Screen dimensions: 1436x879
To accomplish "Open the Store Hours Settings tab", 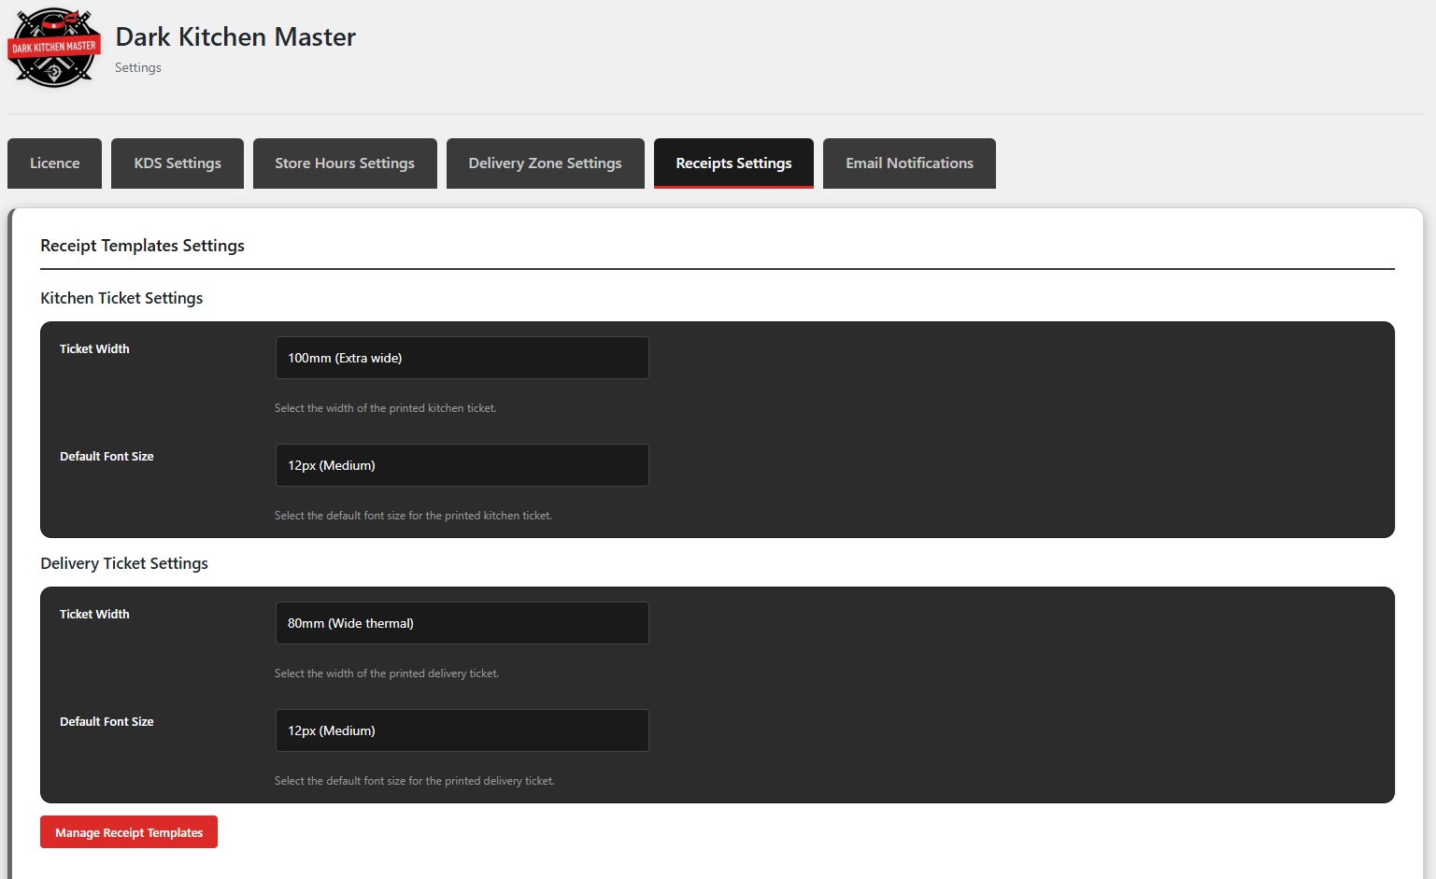I will click(x=345, y=163).
